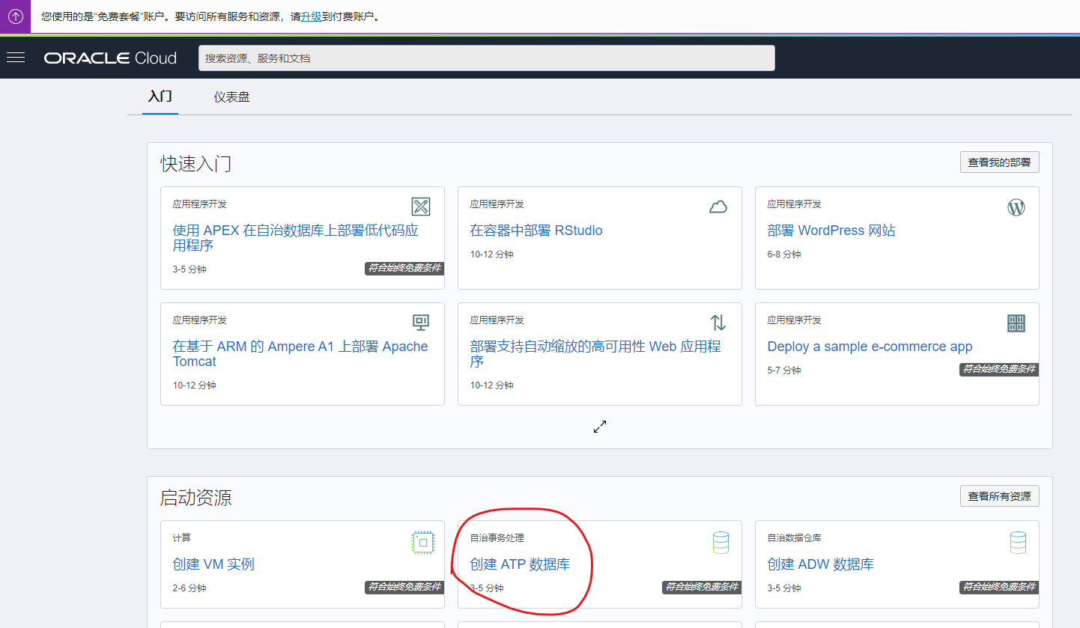
Task: Click the 快速入门 section heading
Action: point(195,164)
